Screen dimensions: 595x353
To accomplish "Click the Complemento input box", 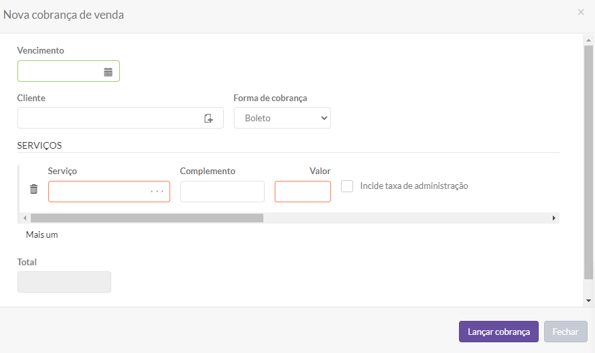I will pyautogui.click(x=222, y=192).
